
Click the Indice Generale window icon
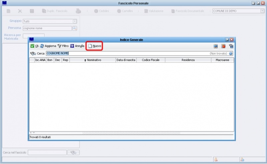31,39
